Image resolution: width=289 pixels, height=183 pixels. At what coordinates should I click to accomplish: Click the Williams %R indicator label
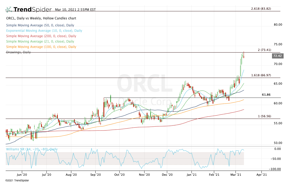click(32, 149)
